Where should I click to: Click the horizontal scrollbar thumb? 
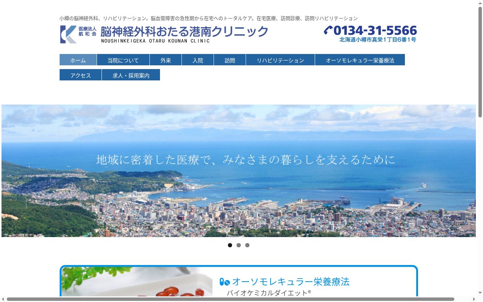click(x=230, y=299)
